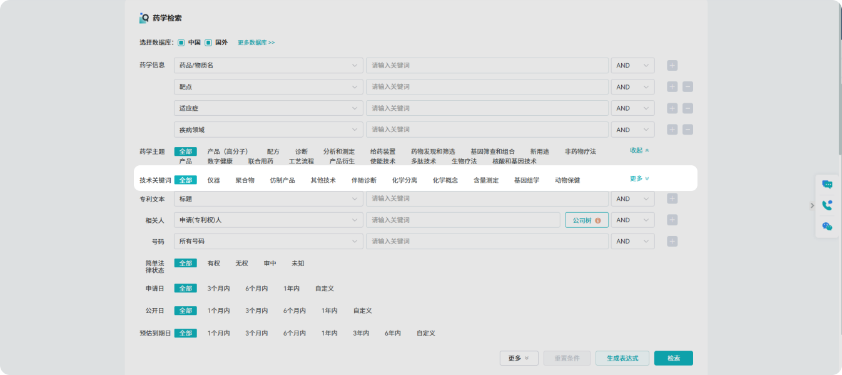Image resolution: width=842 pixels, height=375 pixels.
Task: Add a 号码 row with plus icon
Action: (x=672, y=241)
